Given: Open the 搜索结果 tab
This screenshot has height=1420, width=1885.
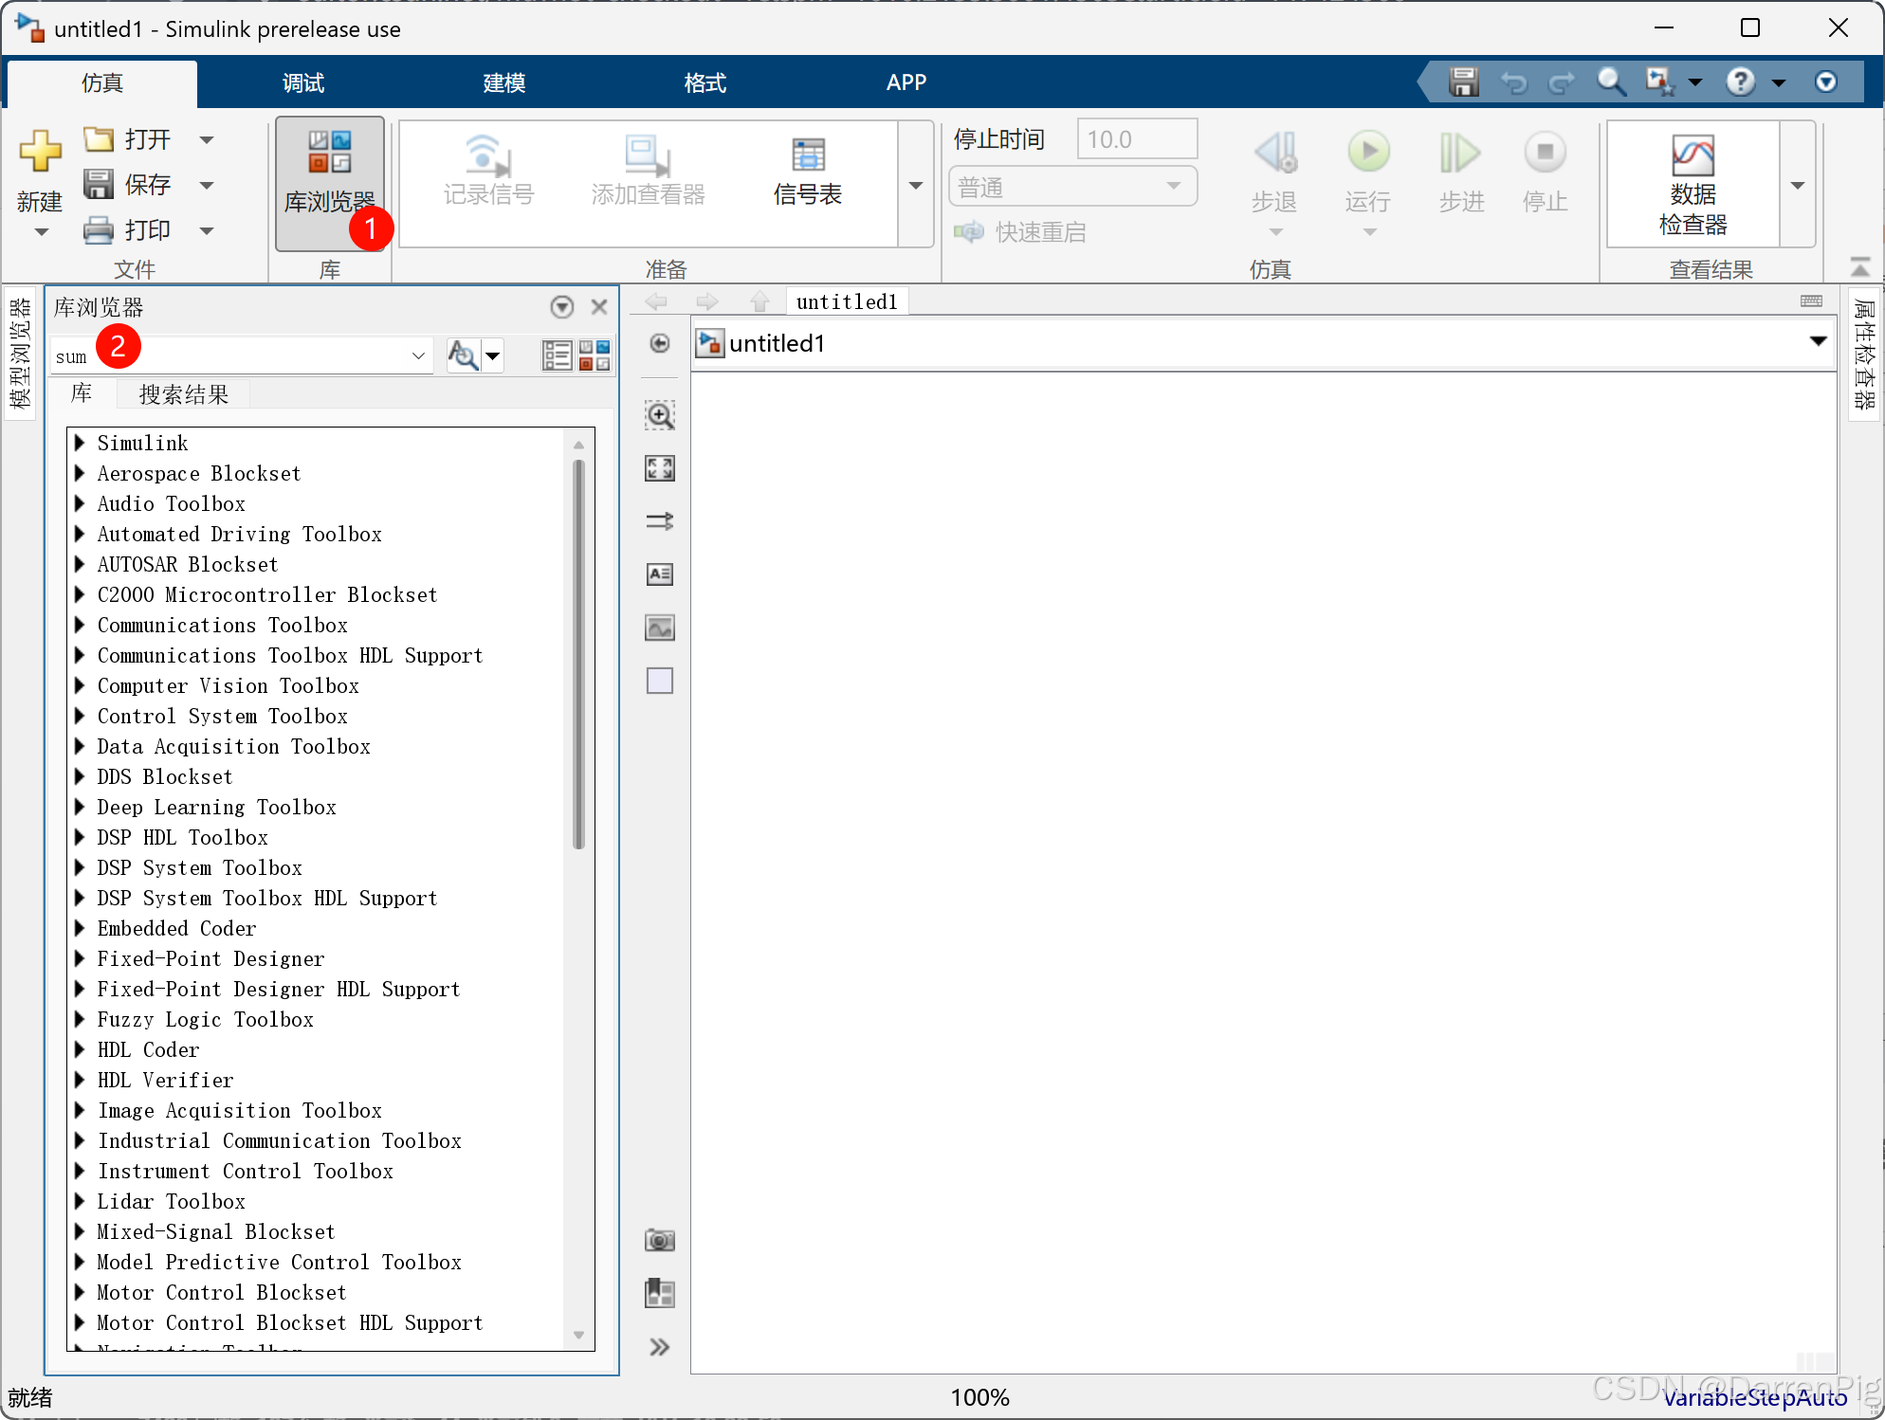Looking at the screenshot, I should 184,394.
